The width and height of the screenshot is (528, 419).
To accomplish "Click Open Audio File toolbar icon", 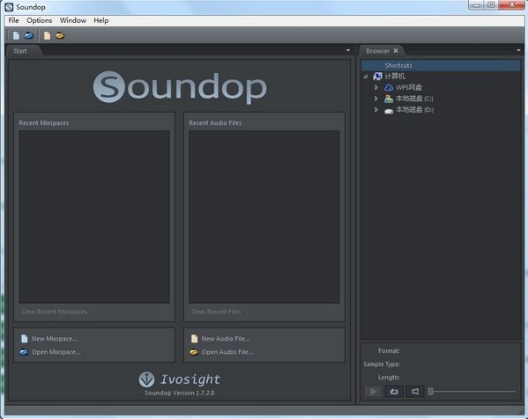I will click(x=60, y=35).
